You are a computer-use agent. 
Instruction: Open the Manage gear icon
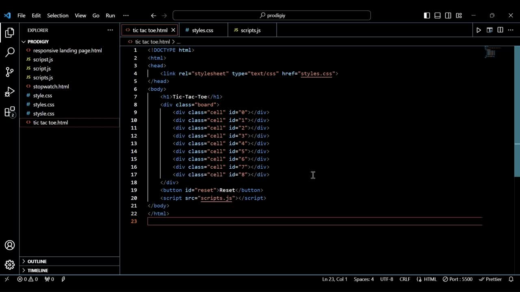click(10, 265)
